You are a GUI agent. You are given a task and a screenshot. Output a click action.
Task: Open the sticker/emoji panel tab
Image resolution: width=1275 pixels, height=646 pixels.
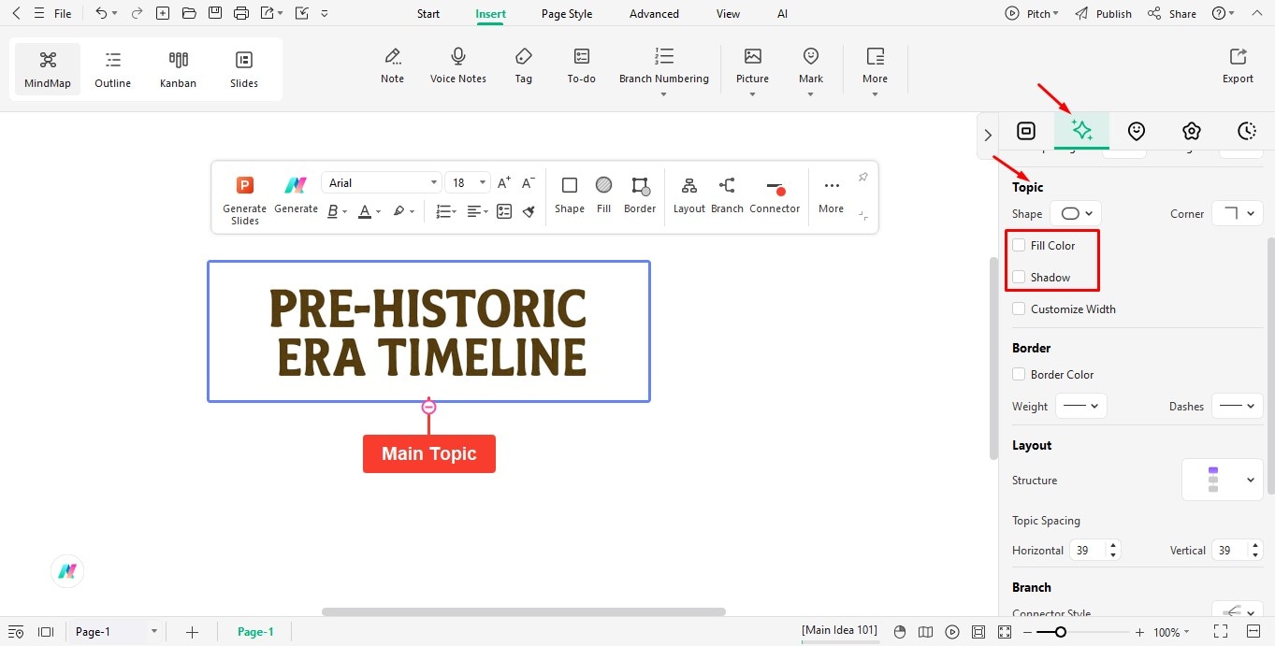pos(1137,131)
